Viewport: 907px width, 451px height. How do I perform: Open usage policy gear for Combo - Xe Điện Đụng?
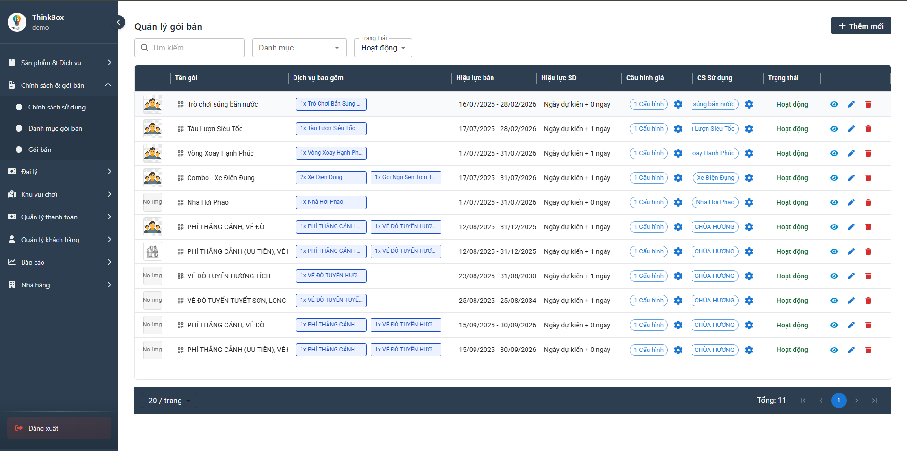pos(749,178)
